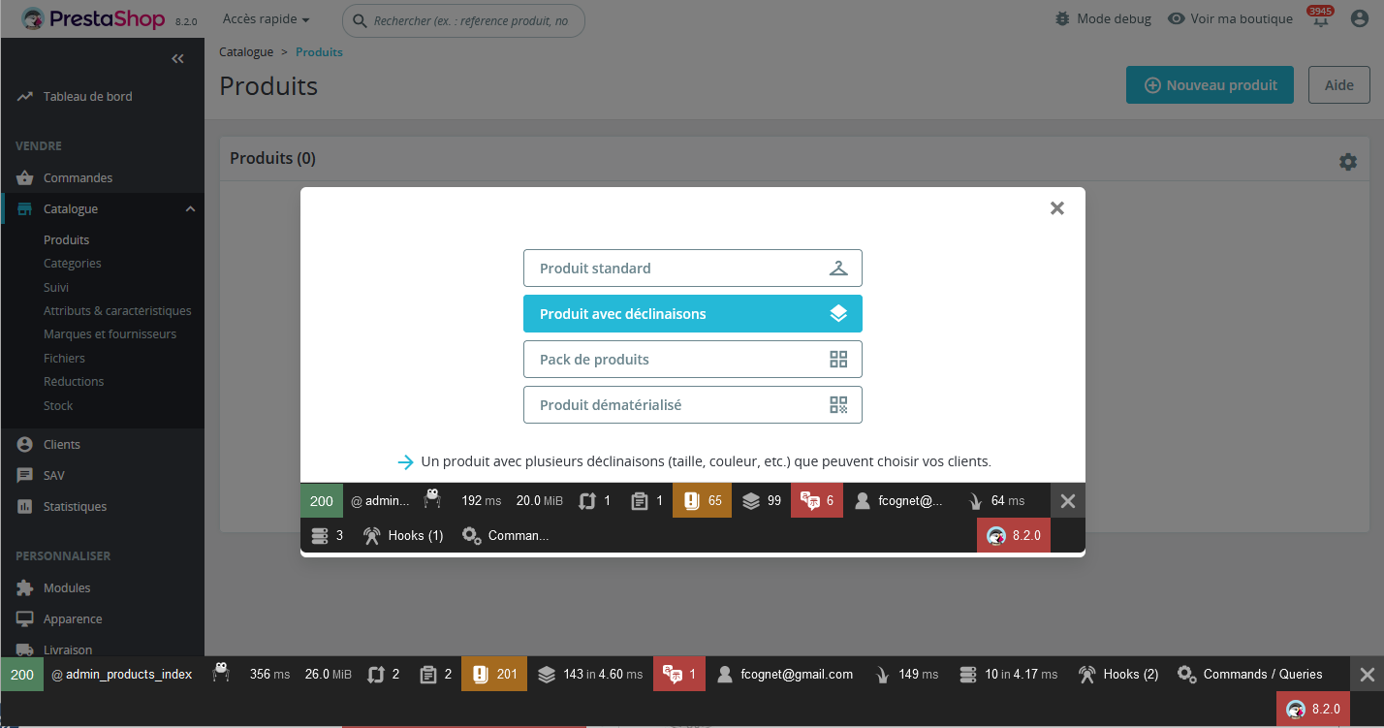Choose Produit dématérialisé option

coord(693,404)
